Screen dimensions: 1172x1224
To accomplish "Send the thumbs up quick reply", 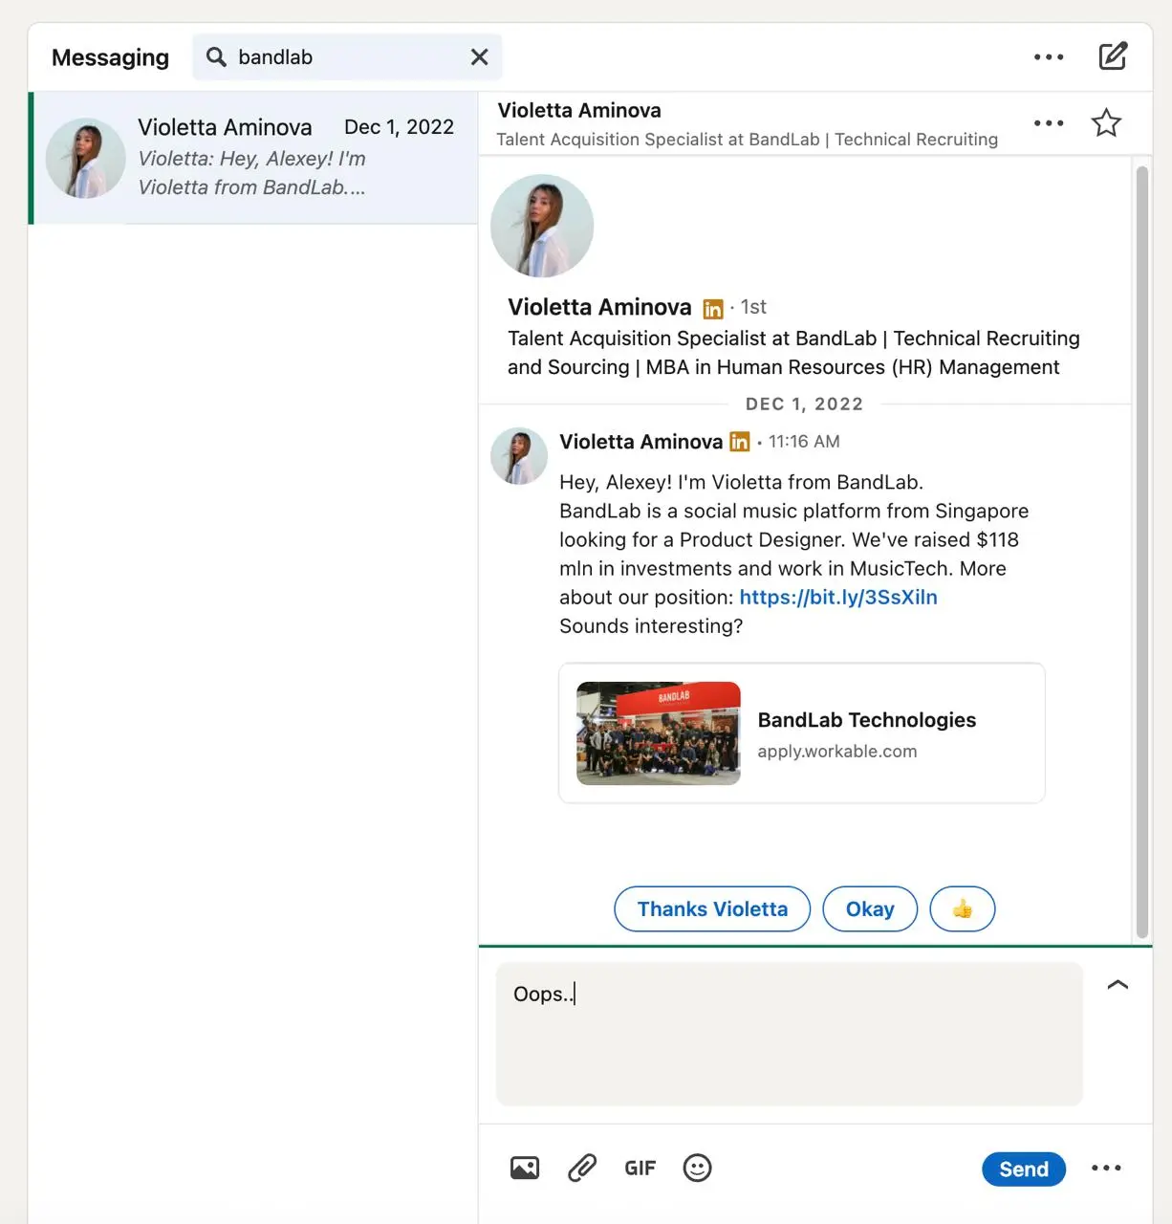I will (x=963, y=908).
